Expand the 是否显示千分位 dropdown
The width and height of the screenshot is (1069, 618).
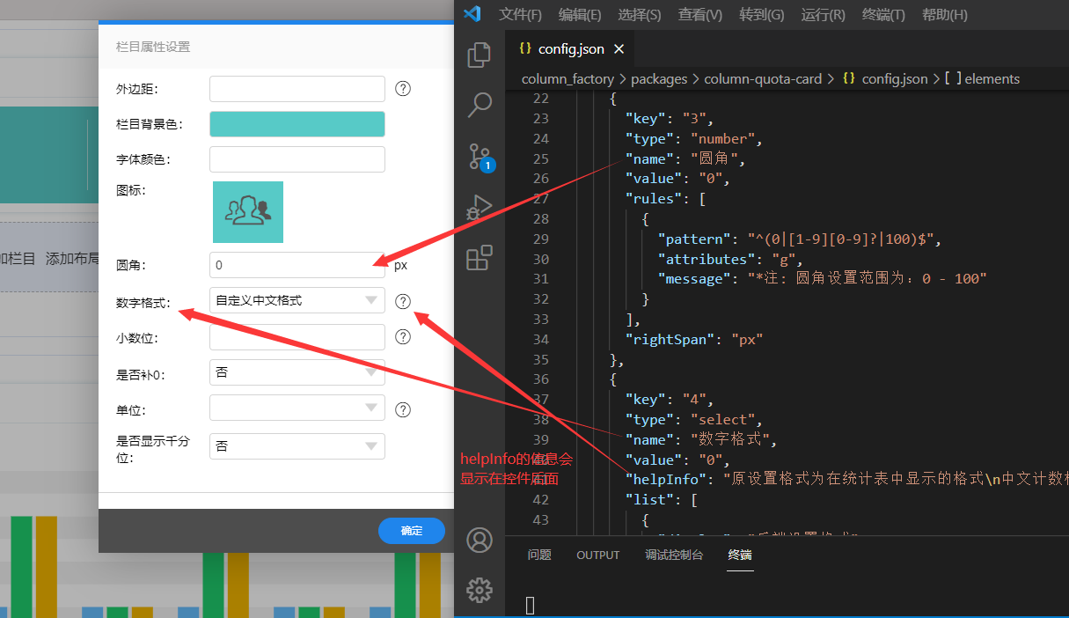point(297,446)
